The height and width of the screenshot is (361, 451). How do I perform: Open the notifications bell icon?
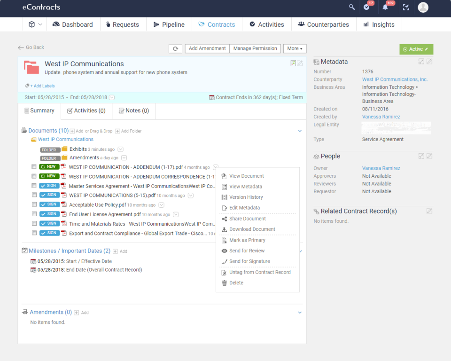pyautogui.click(x=385, y=7)
